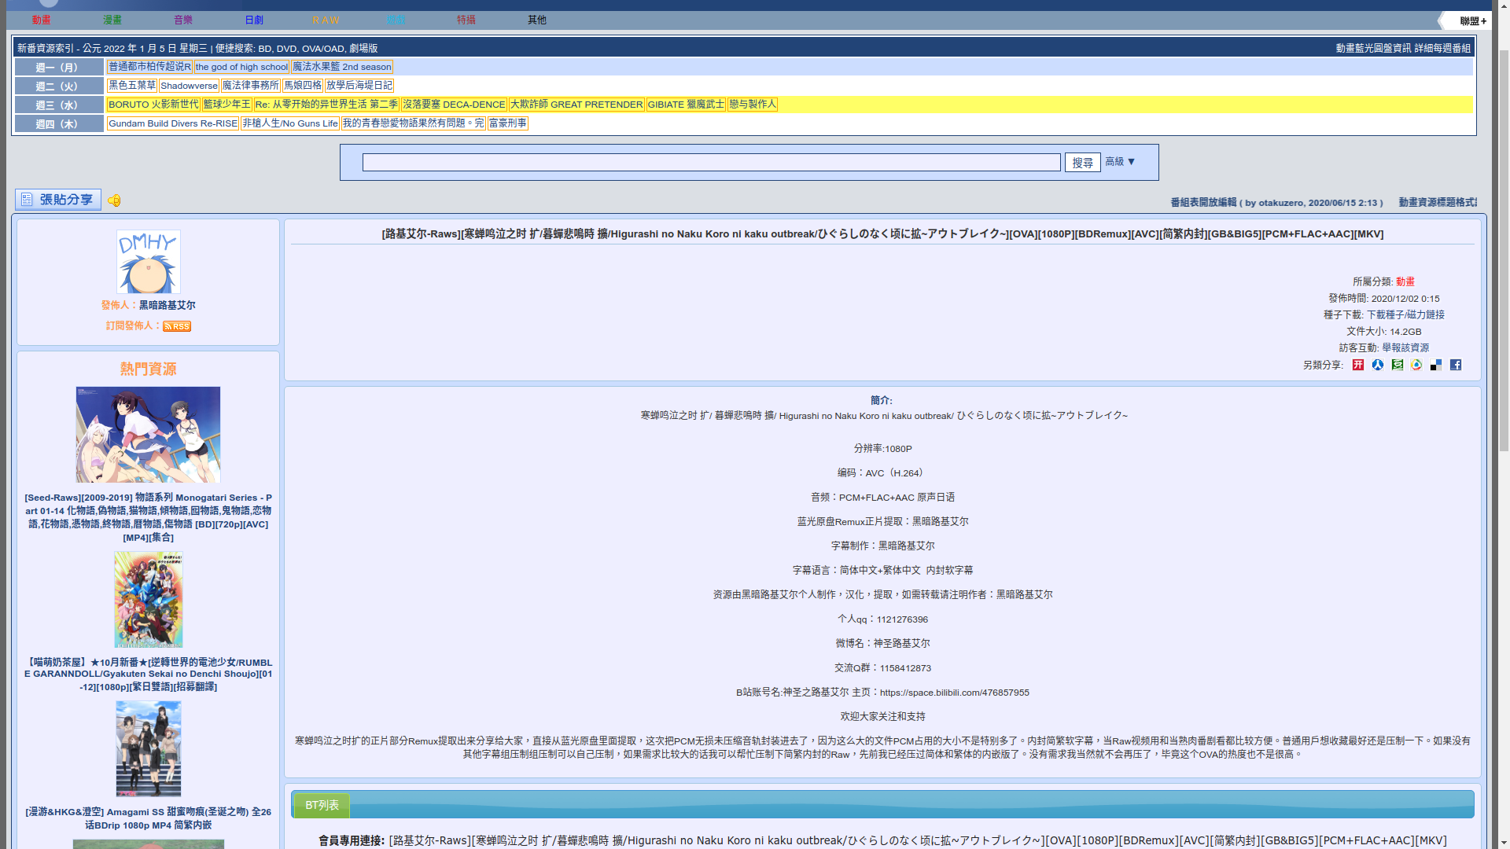The width and height of the screenshot is (1510, 849).
Task: Share via the red Kaixin icon
Action: click(x=1358, y=365)
